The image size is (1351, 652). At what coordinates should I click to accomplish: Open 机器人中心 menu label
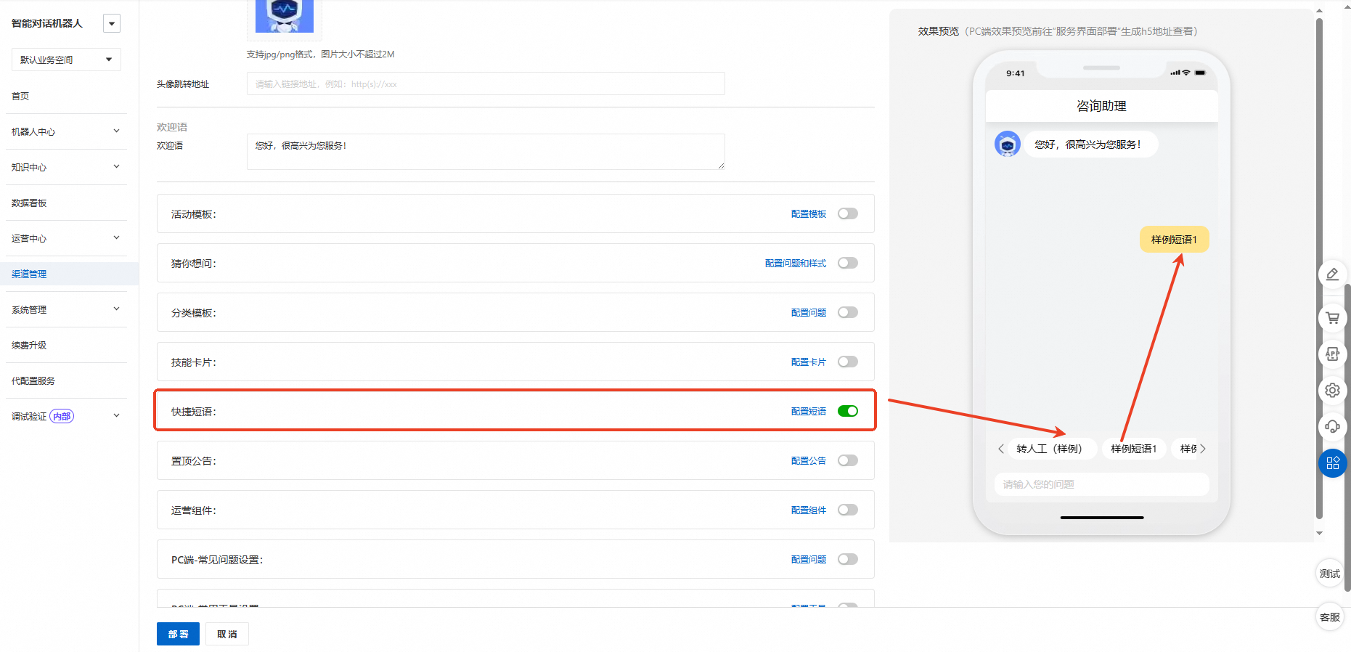(x=33, y=131)
